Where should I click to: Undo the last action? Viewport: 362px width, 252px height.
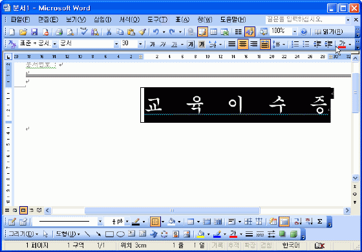click(x=156, y=32)
